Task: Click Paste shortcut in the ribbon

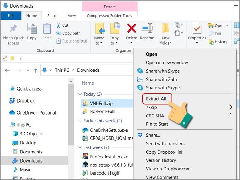Action: 71,41
